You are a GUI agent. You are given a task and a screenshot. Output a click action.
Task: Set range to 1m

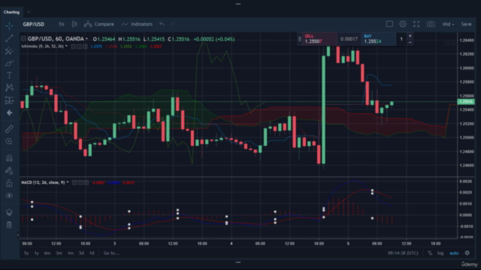[71, 253]
